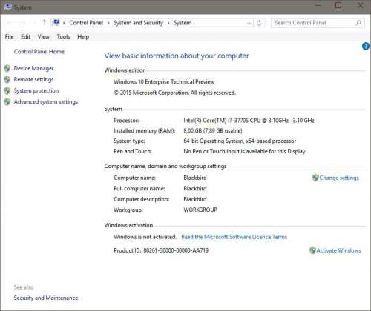The image size is (371, 311).
Task: Expand chevron after Control Panel breadcrumb
Action: point(108,23)
